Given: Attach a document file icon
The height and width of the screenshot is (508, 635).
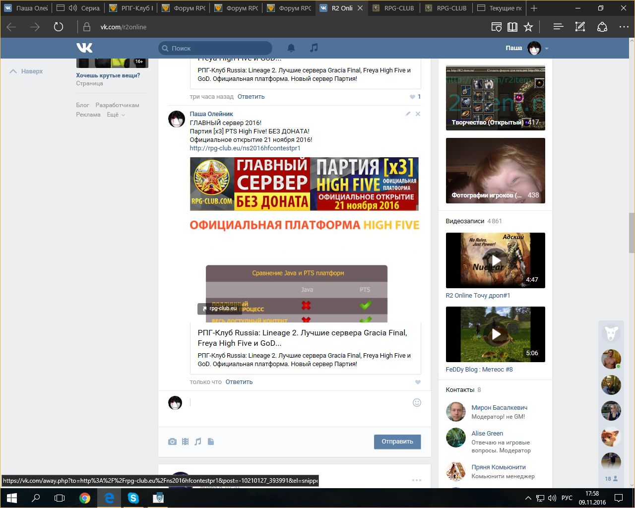Looking at the screenshot, I should [x=211, y=442].
